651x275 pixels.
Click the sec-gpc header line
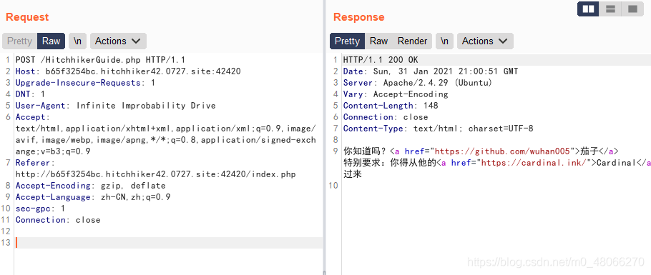click(x=40, y=209)
